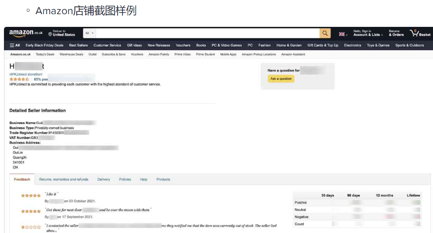Click the Ask a question button
This screenshot has width=433, height=233.
[x=281, y=79]
